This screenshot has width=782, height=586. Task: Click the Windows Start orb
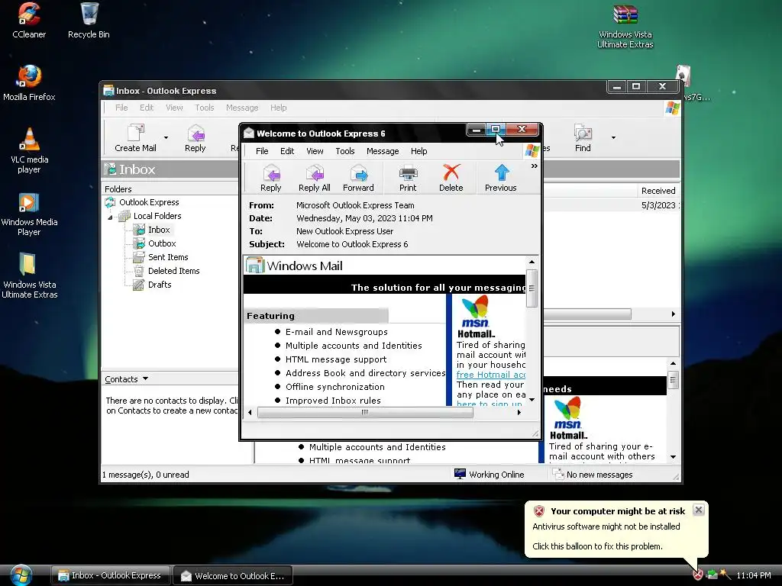pyautogui.click(x=21, y=575)
